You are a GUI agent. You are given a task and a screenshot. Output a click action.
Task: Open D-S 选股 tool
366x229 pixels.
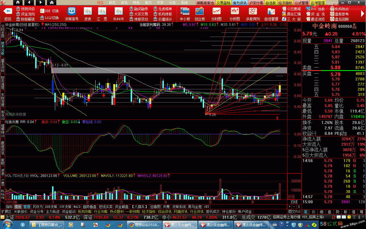click(316, 9)
